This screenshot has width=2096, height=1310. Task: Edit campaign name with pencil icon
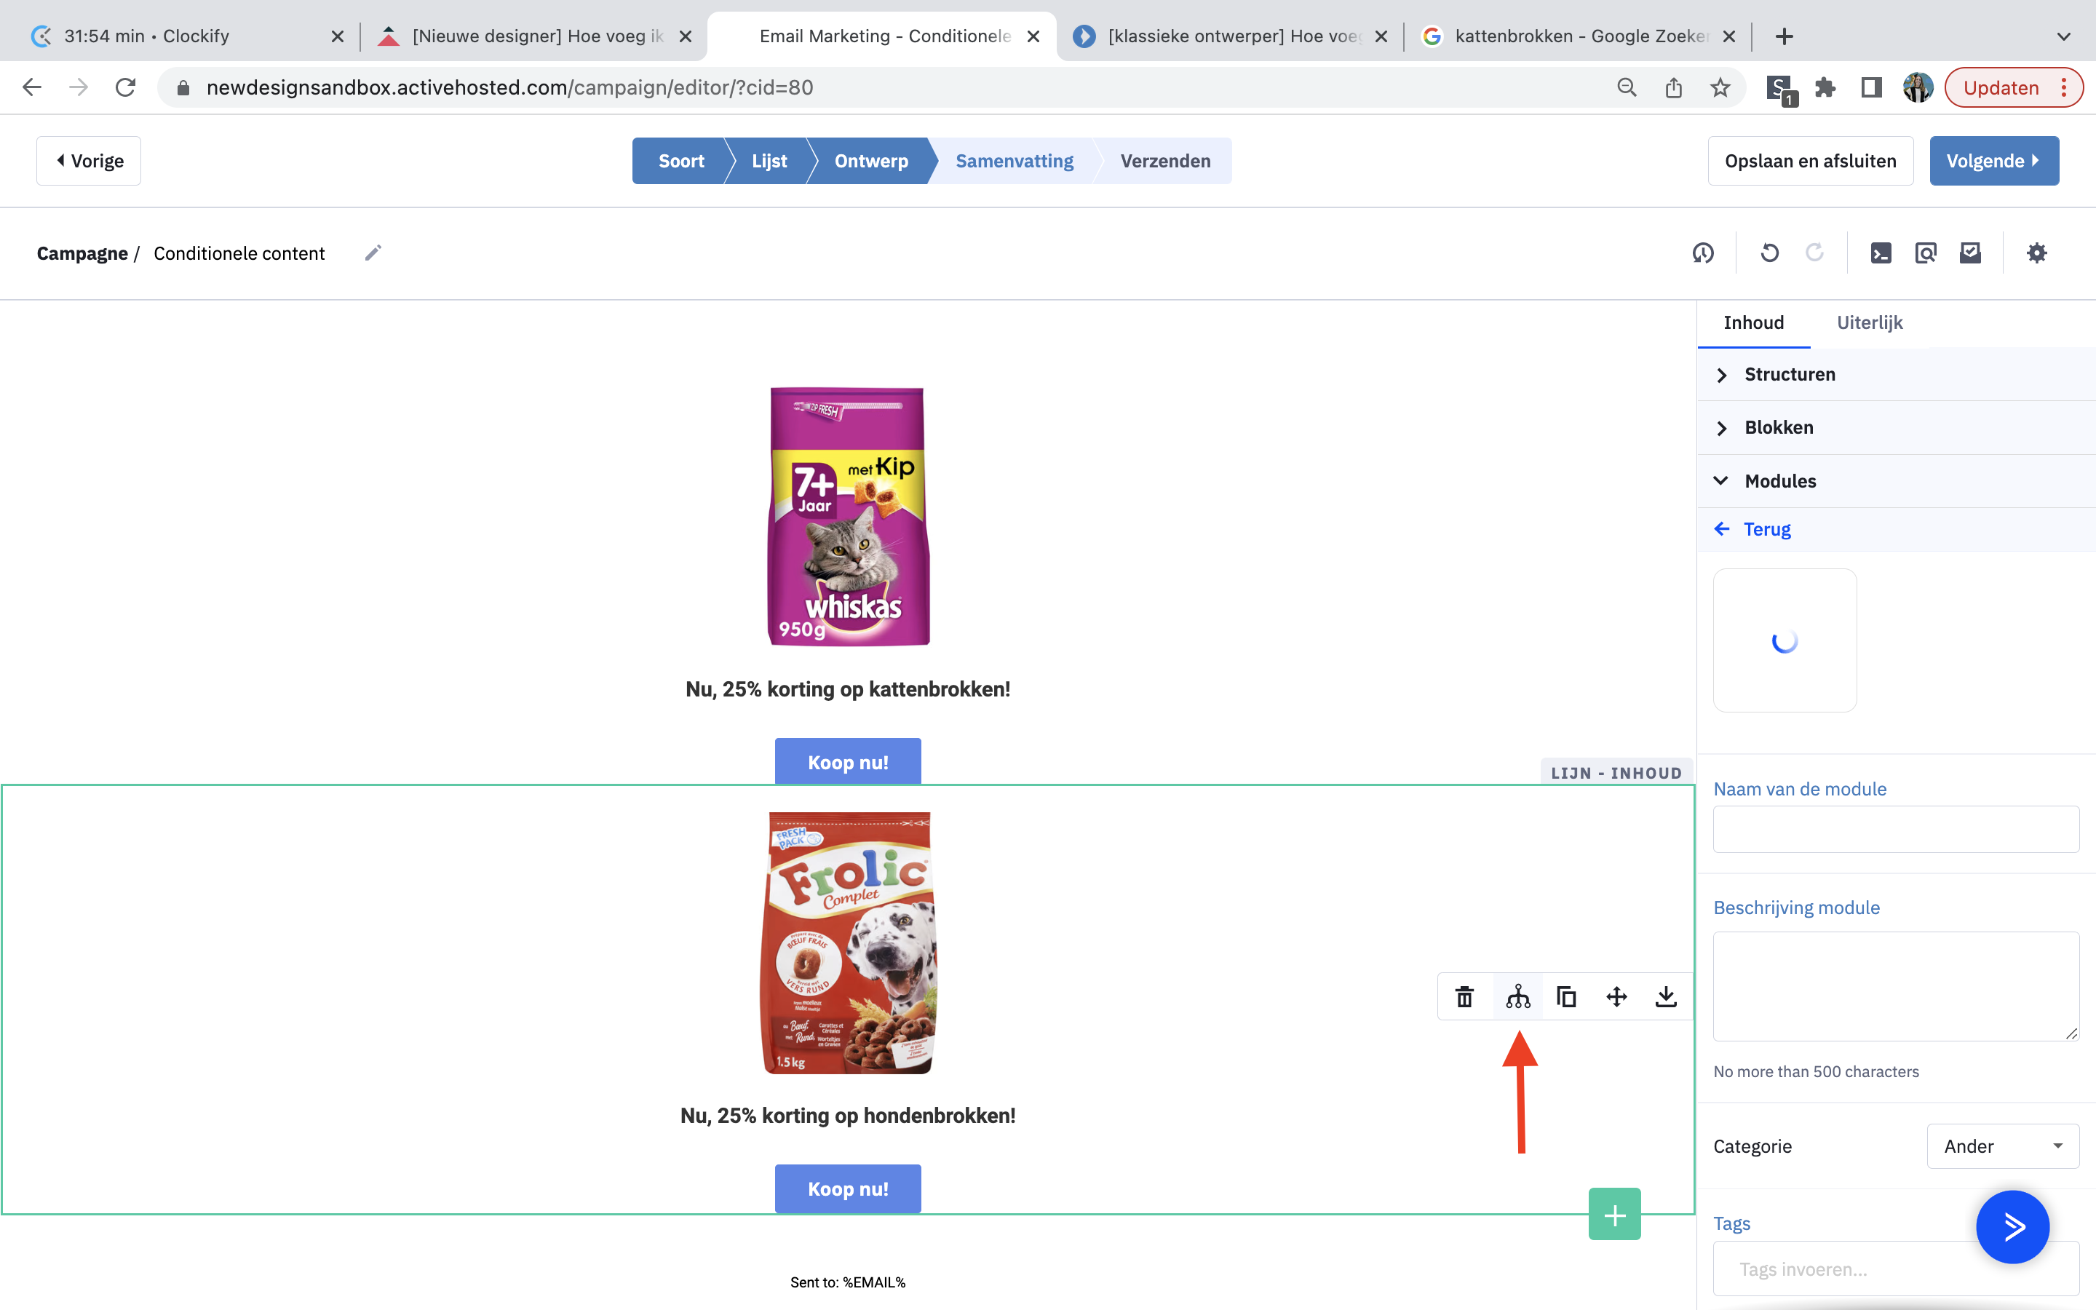point(373,253)
